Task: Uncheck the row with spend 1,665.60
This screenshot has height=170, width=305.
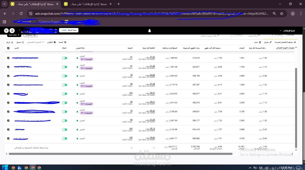Action: tap(8, 58)
